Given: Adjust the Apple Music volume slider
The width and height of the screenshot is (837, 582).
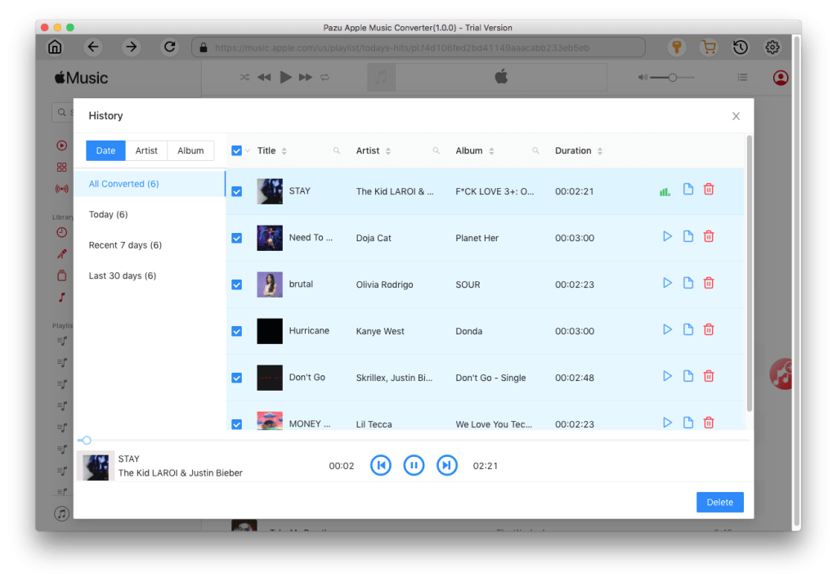Looking at the screenshot, I should [x=672, y=78].
